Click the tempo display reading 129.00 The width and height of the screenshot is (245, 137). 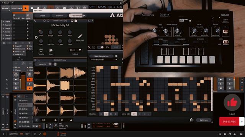click(102, 7)
